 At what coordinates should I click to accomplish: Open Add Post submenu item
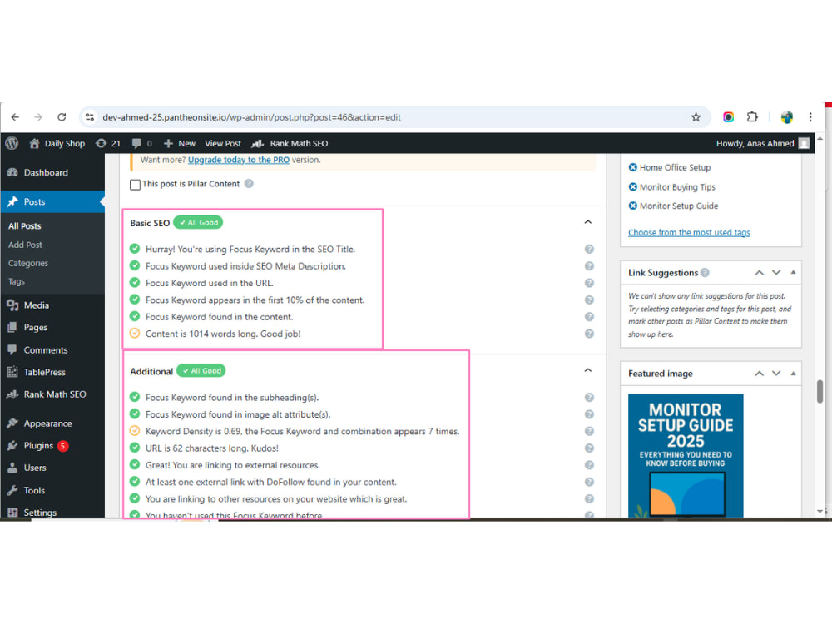25,245
